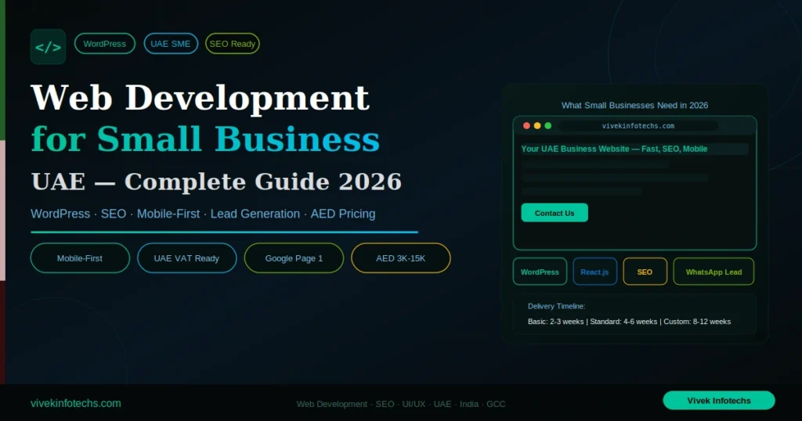Image resolution: width=802 pixels, height=421 pixels.
Task: Click the red window dot
Action: pyautogui.click(x=526, y=126)
